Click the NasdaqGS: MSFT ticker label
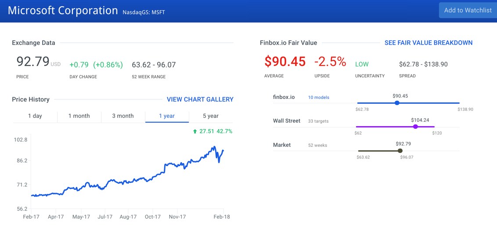Screen dimensions: 497x229 tap(144, 12)
